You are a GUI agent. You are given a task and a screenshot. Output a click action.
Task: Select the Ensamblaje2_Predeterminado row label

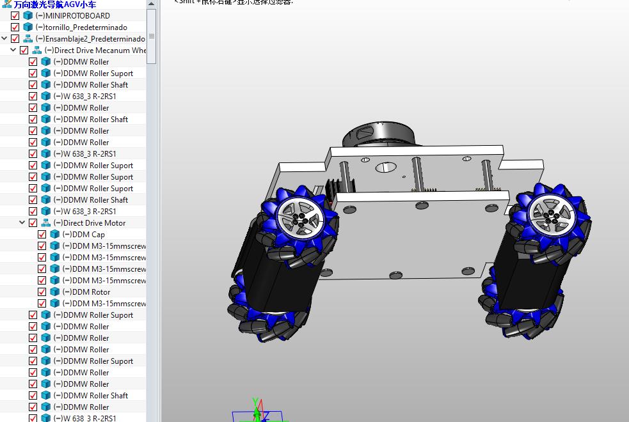[90, 39]
